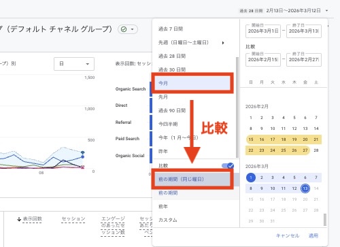Pick March 1 in the calendar
340x247 pixels.
coord(251,178)
